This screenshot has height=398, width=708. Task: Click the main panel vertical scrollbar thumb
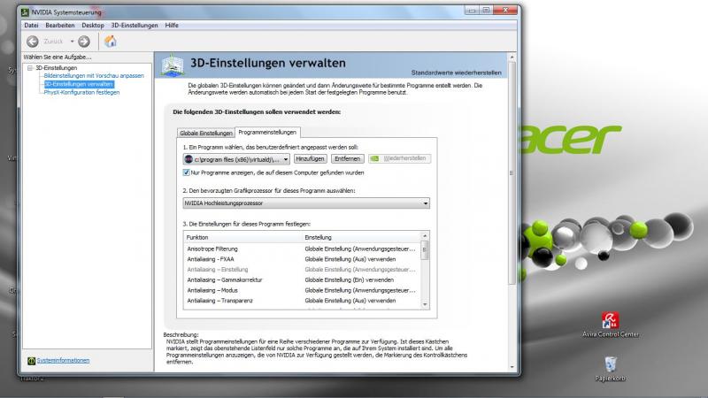coord(512,172)
